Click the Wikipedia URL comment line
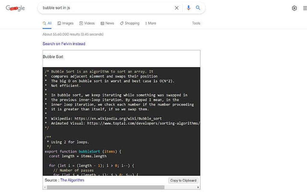 [103, 119]
